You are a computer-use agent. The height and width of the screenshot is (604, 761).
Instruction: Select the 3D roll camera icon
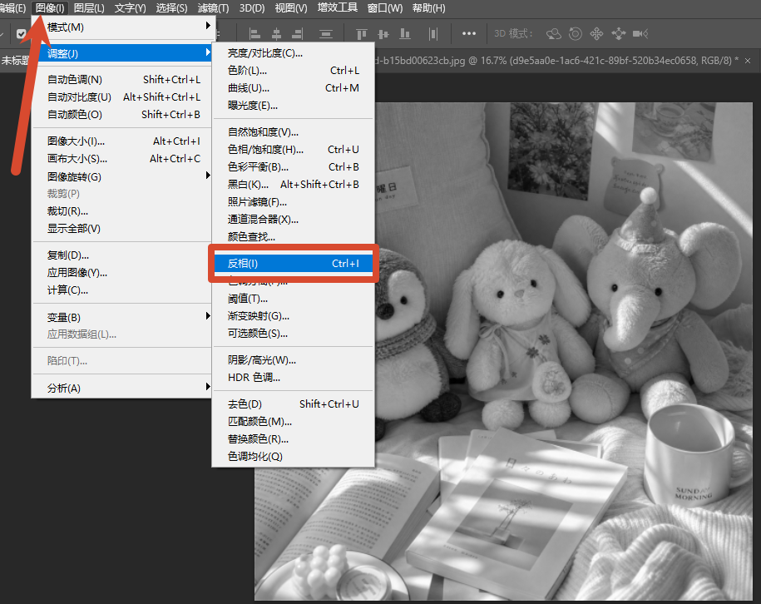coord(576,33)
